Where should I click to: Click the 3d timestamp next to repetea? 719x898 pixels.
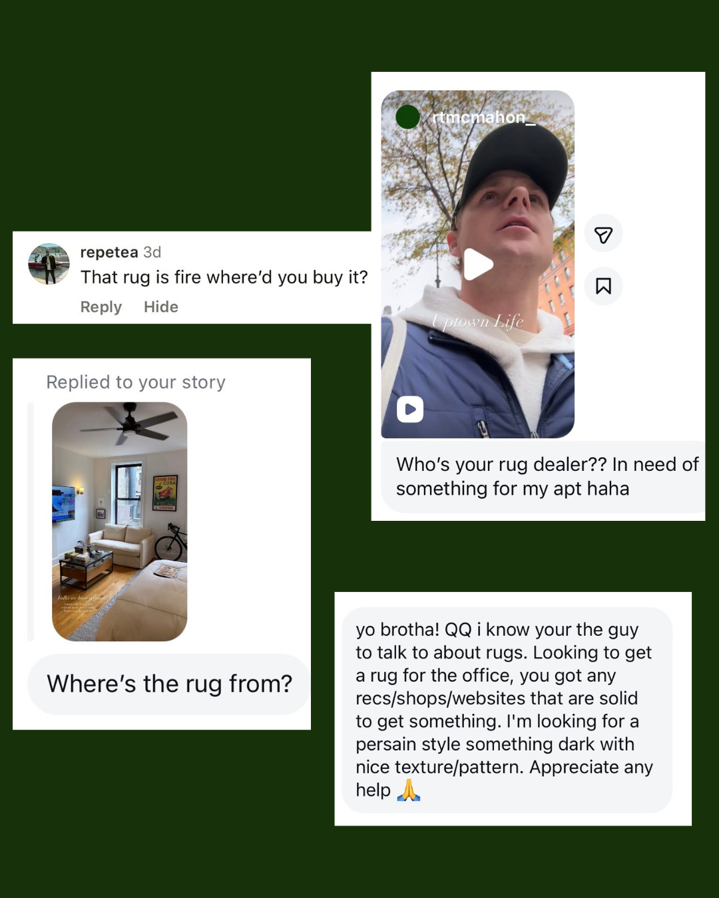coord(152,252)
